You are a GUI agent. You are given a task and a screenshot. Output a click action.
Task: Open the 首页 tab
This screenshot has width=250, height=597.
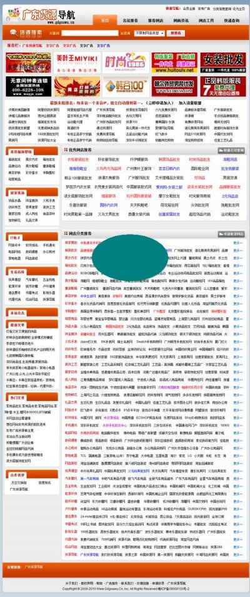pyautogui.click(x=104, y=20)
